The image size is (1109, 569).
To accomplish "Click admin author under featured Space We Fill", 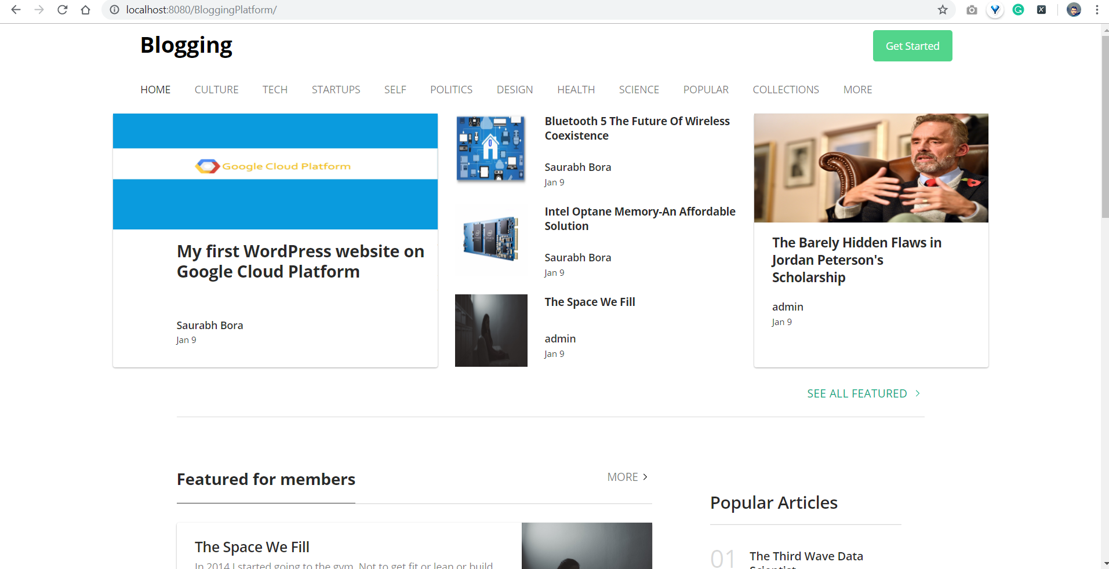I will coord(560,338).
